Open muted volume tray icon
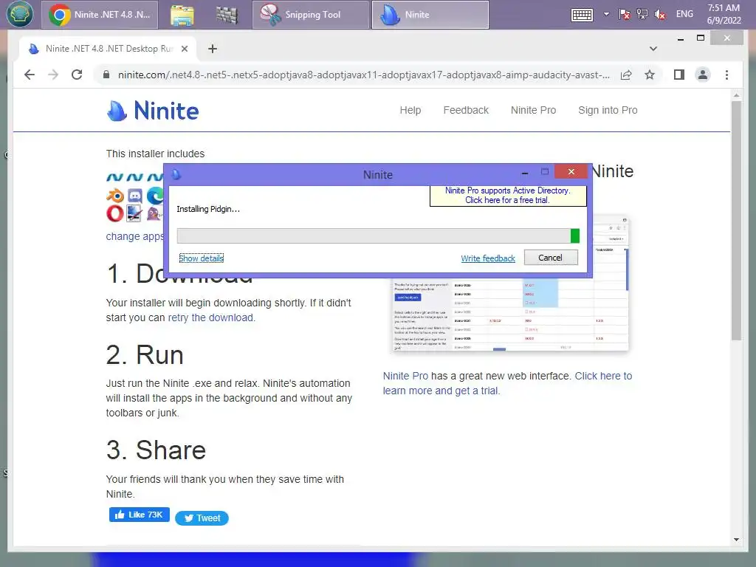Image resolution: width=756 pixels, height=567 pixels. (x=659, y=14)
